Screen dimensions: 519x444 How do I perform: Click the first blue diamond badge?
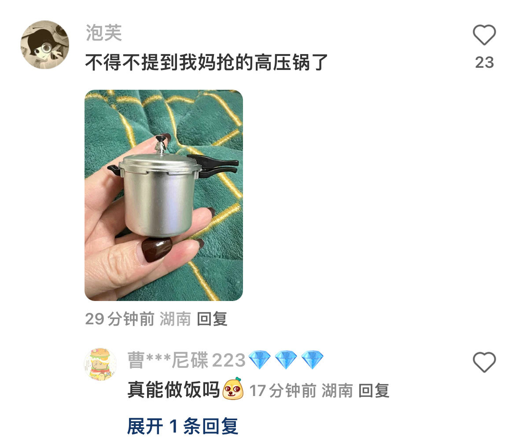[x=260, y=360]
